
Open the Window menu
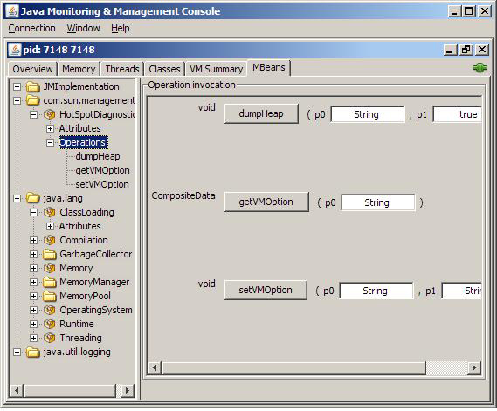(83, 28)
